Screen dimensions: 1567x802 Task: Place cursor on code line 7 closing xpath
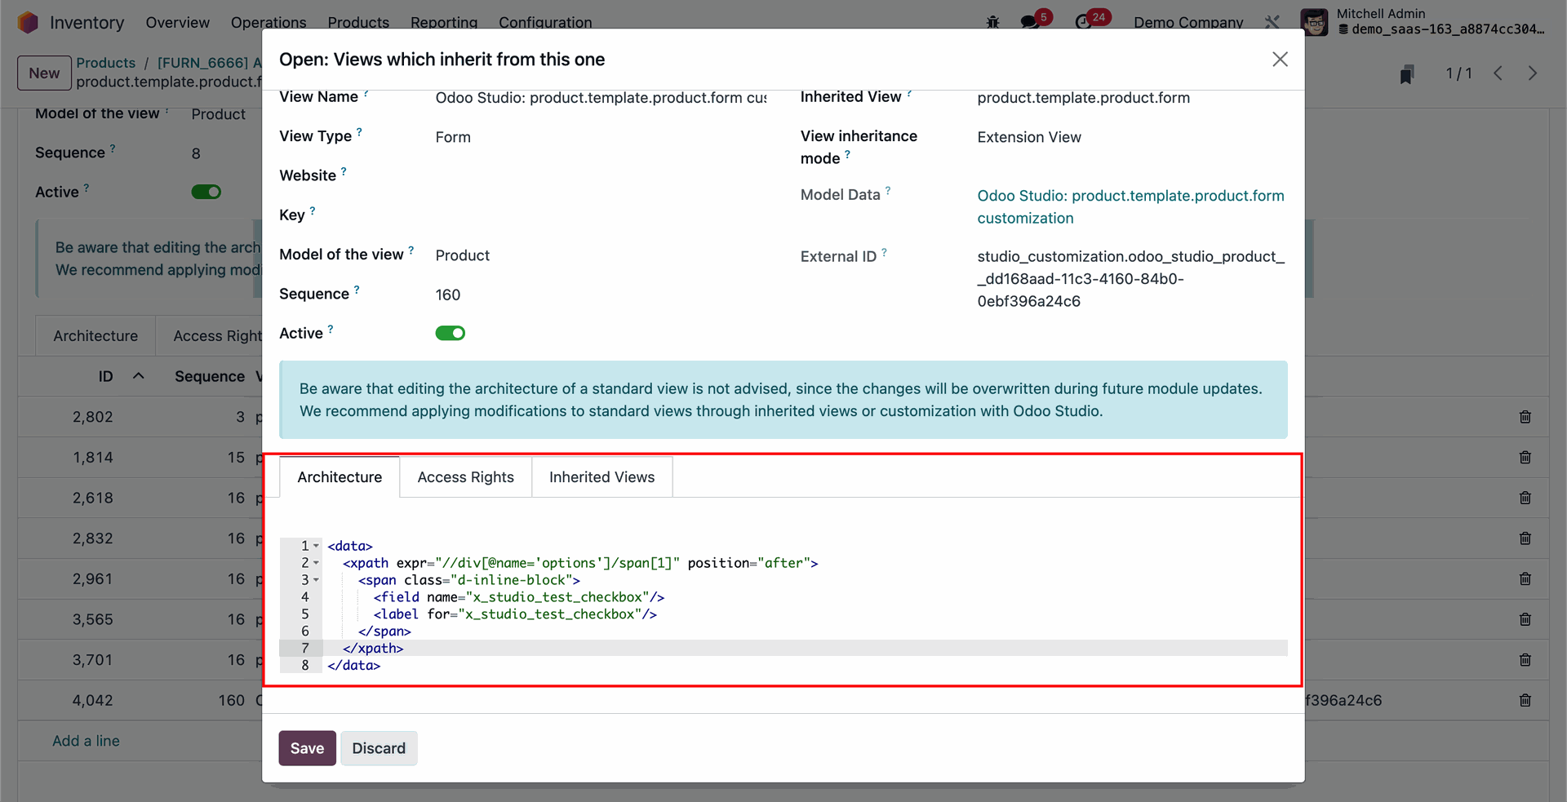pyautogui.click(x=373, y=649)
